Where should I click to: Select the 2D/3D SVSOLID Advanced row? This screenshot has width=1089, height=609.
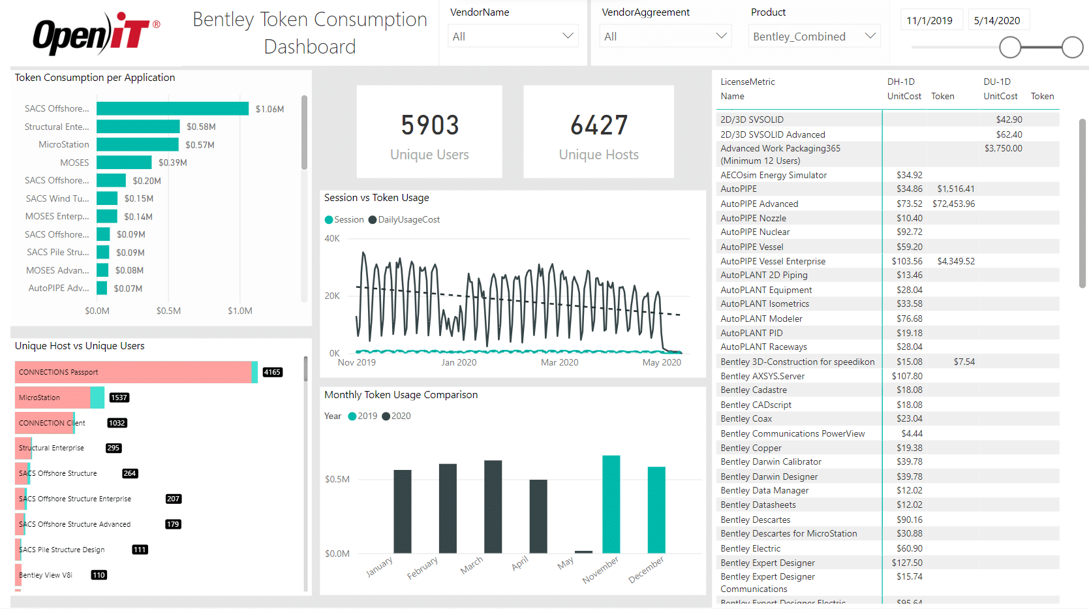click(x=889, y=134)
